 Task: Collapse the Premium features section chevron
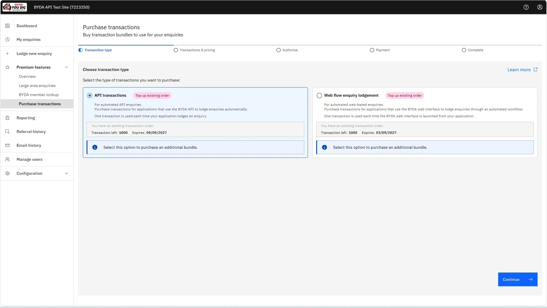pos(67,67)
